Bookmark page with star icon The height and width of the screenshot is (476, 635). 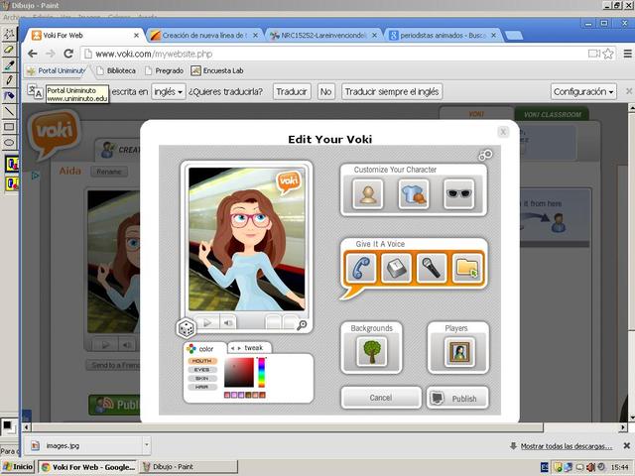[608, 54]
